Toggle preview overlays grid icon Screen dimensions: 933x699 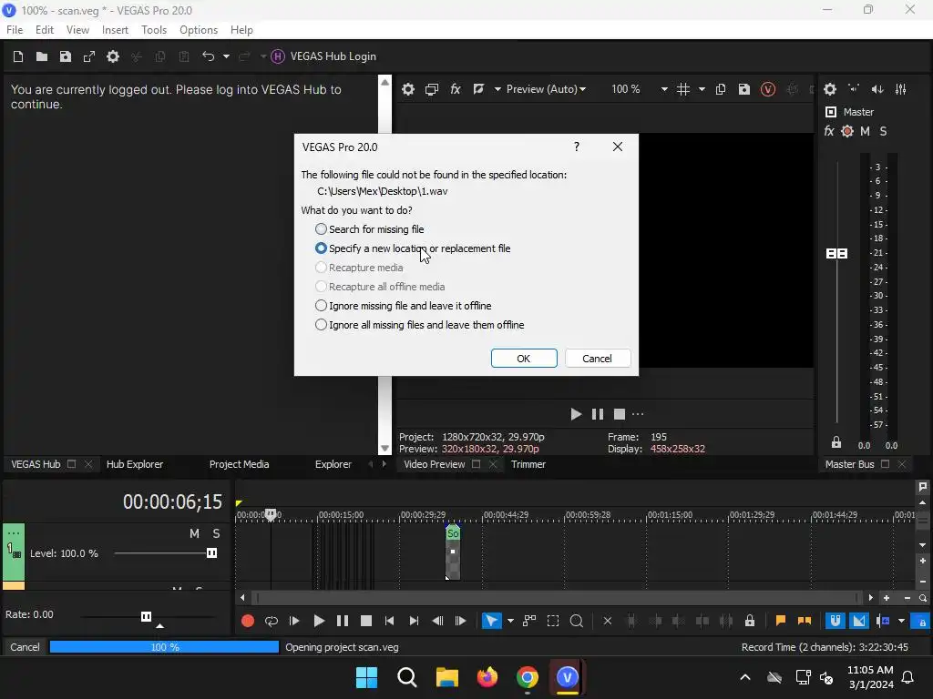tap(683, 89)
